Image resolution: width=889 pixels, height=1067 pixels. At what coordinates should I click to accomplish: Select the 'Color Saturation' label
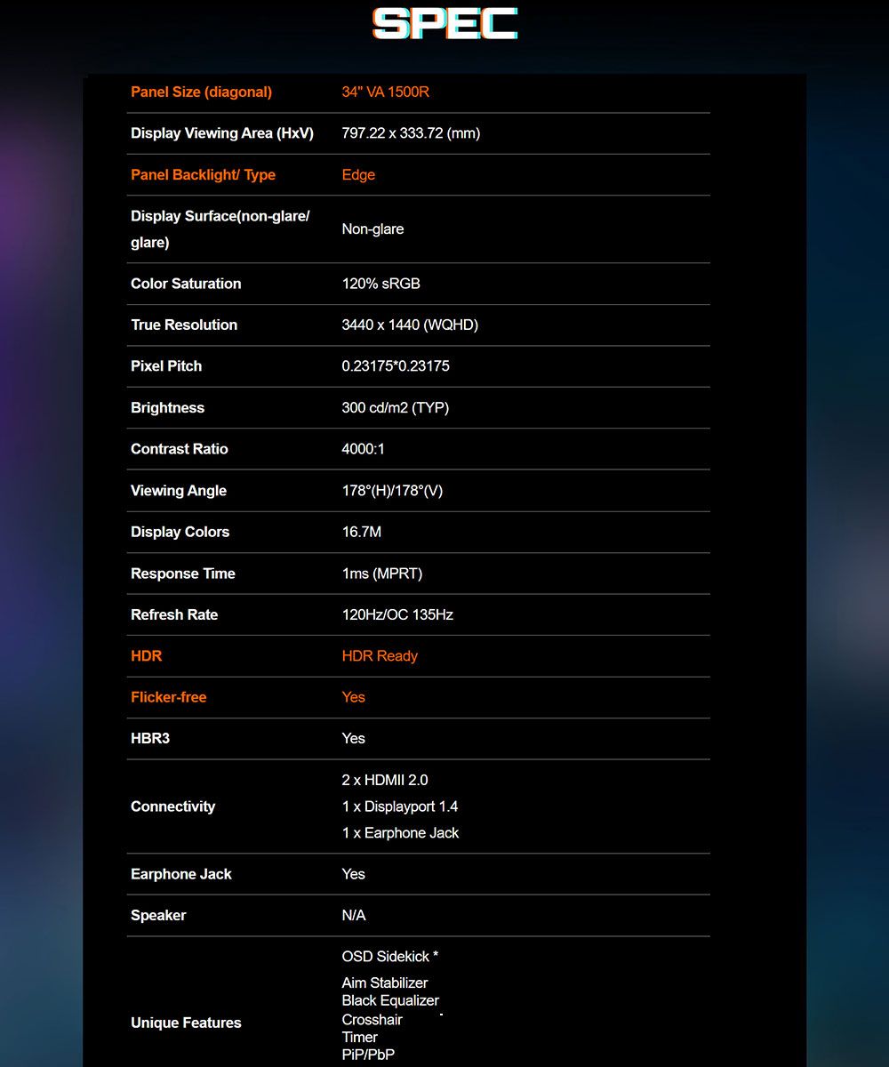[186, 284]
